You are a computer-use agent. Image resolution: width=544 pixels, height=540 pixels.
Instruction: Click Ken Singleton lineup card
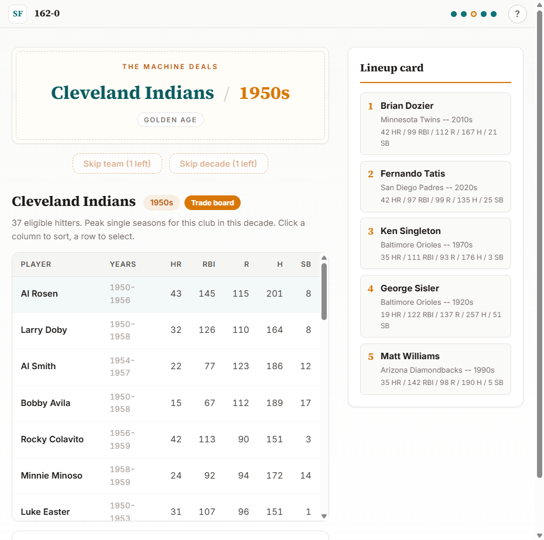click(x=436, y=243)
